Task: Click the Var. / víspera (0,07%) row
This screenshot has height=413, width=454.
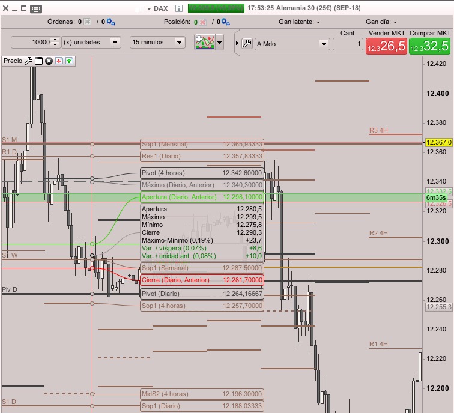Action: point(202,248)
